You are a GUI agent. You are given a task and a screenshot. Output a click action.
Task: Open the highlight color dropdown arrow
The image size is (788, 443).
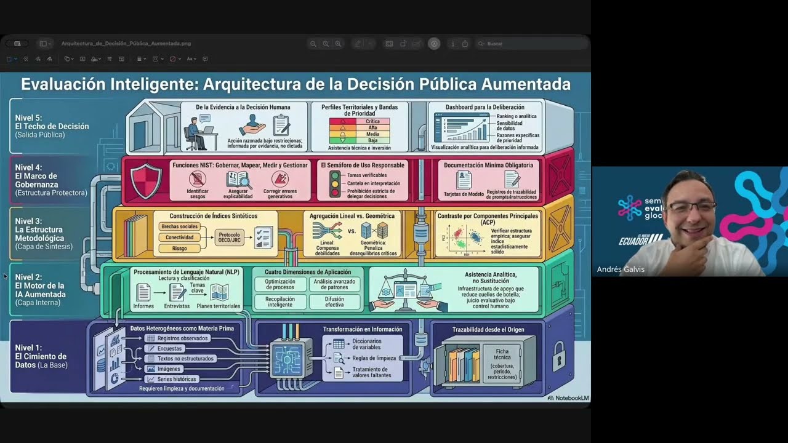coord(369,44)
